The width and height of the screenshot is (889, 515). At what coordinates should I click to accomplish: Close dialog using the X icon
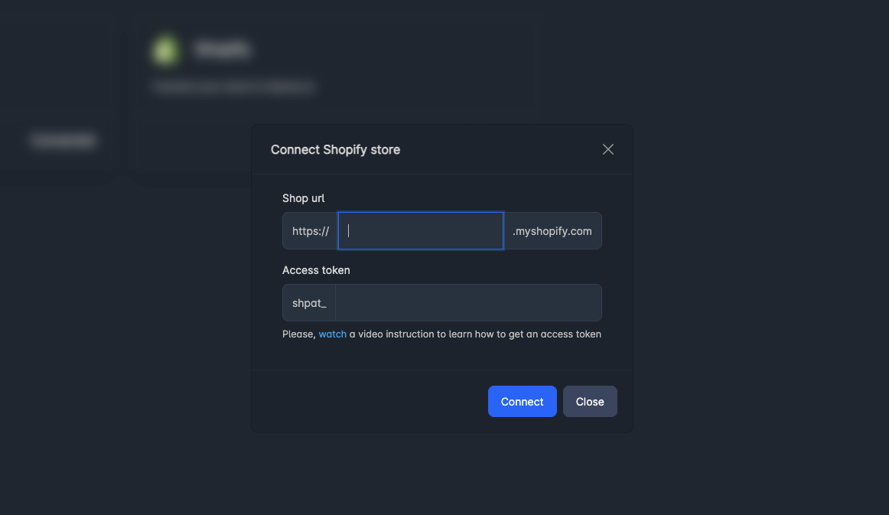608,149
